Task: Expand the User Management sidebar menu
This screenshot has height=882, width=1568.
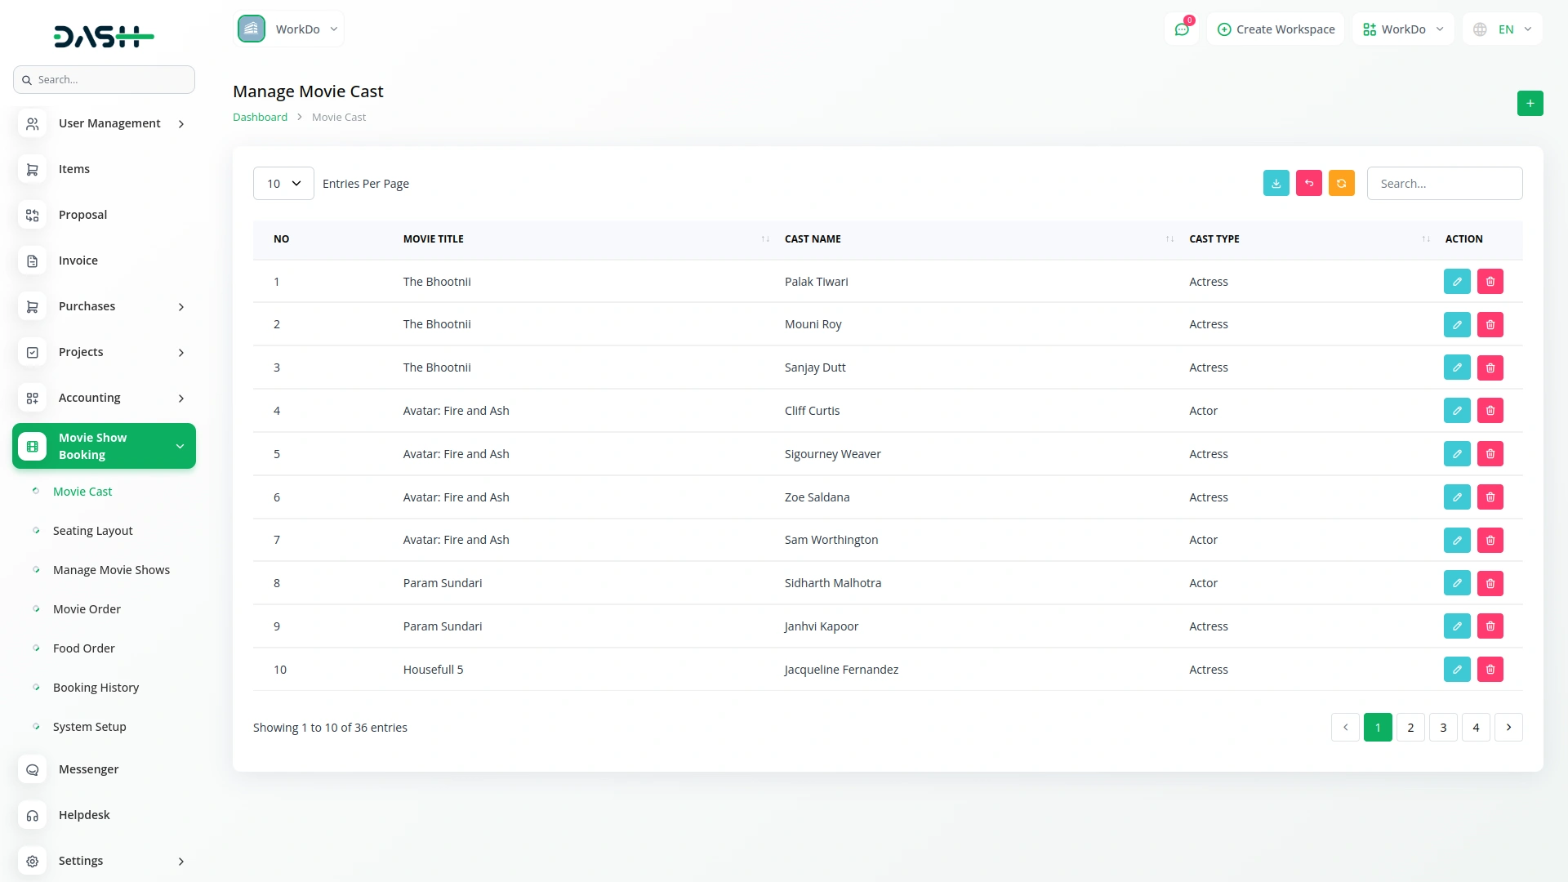Action: [x=104, y=123]
